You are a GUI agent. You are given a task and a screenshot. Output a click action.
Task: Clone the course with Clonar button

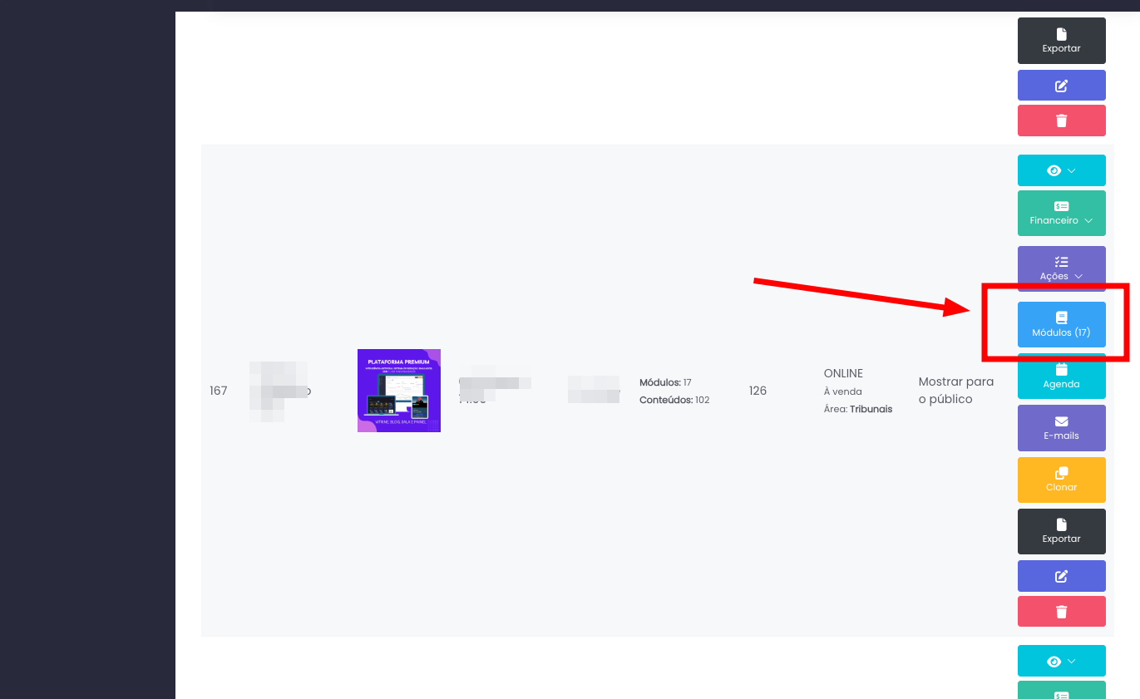tap(1061, 480)
